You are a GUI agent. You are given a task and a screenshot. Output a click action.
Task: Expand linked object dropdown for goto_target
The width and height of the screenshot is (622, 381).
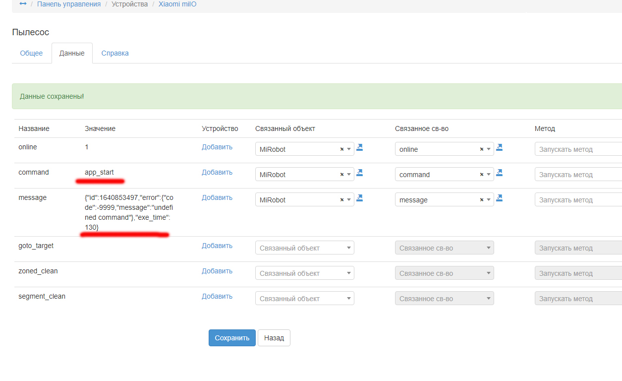tap(304, 248)
